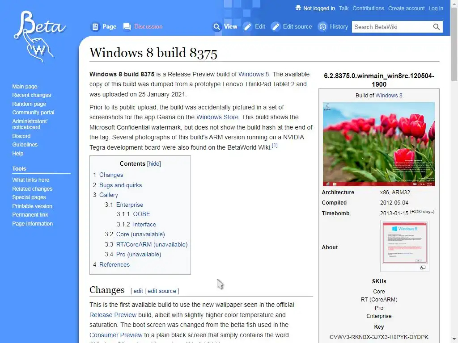Jump to OOBE subsection
Image resolution: width=458 pixels, height=343 pixels.
click(141, 214)
